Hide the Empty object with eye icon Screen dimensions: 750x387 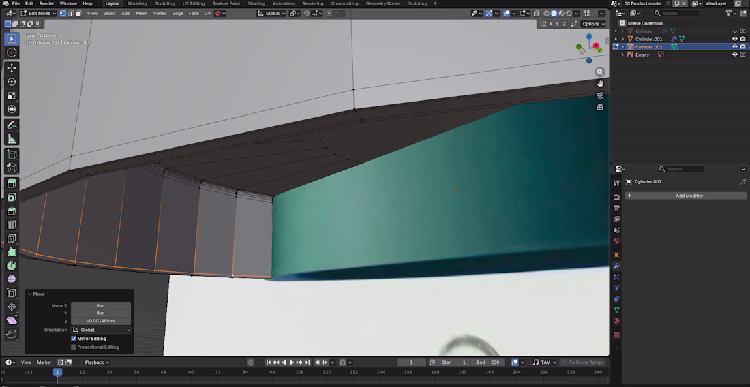point(735,55)
